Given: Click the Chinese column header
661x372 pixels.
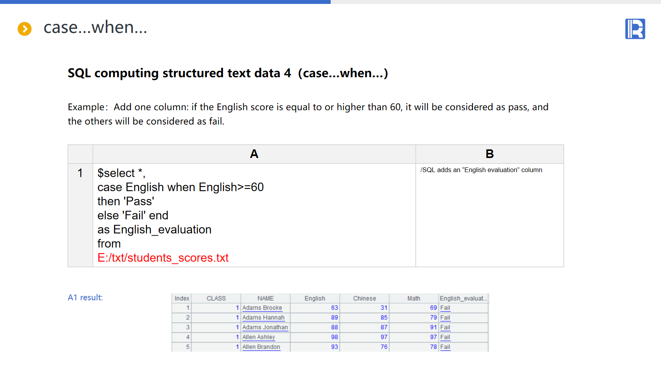Looking at the screenshot, I should [364, 299].
